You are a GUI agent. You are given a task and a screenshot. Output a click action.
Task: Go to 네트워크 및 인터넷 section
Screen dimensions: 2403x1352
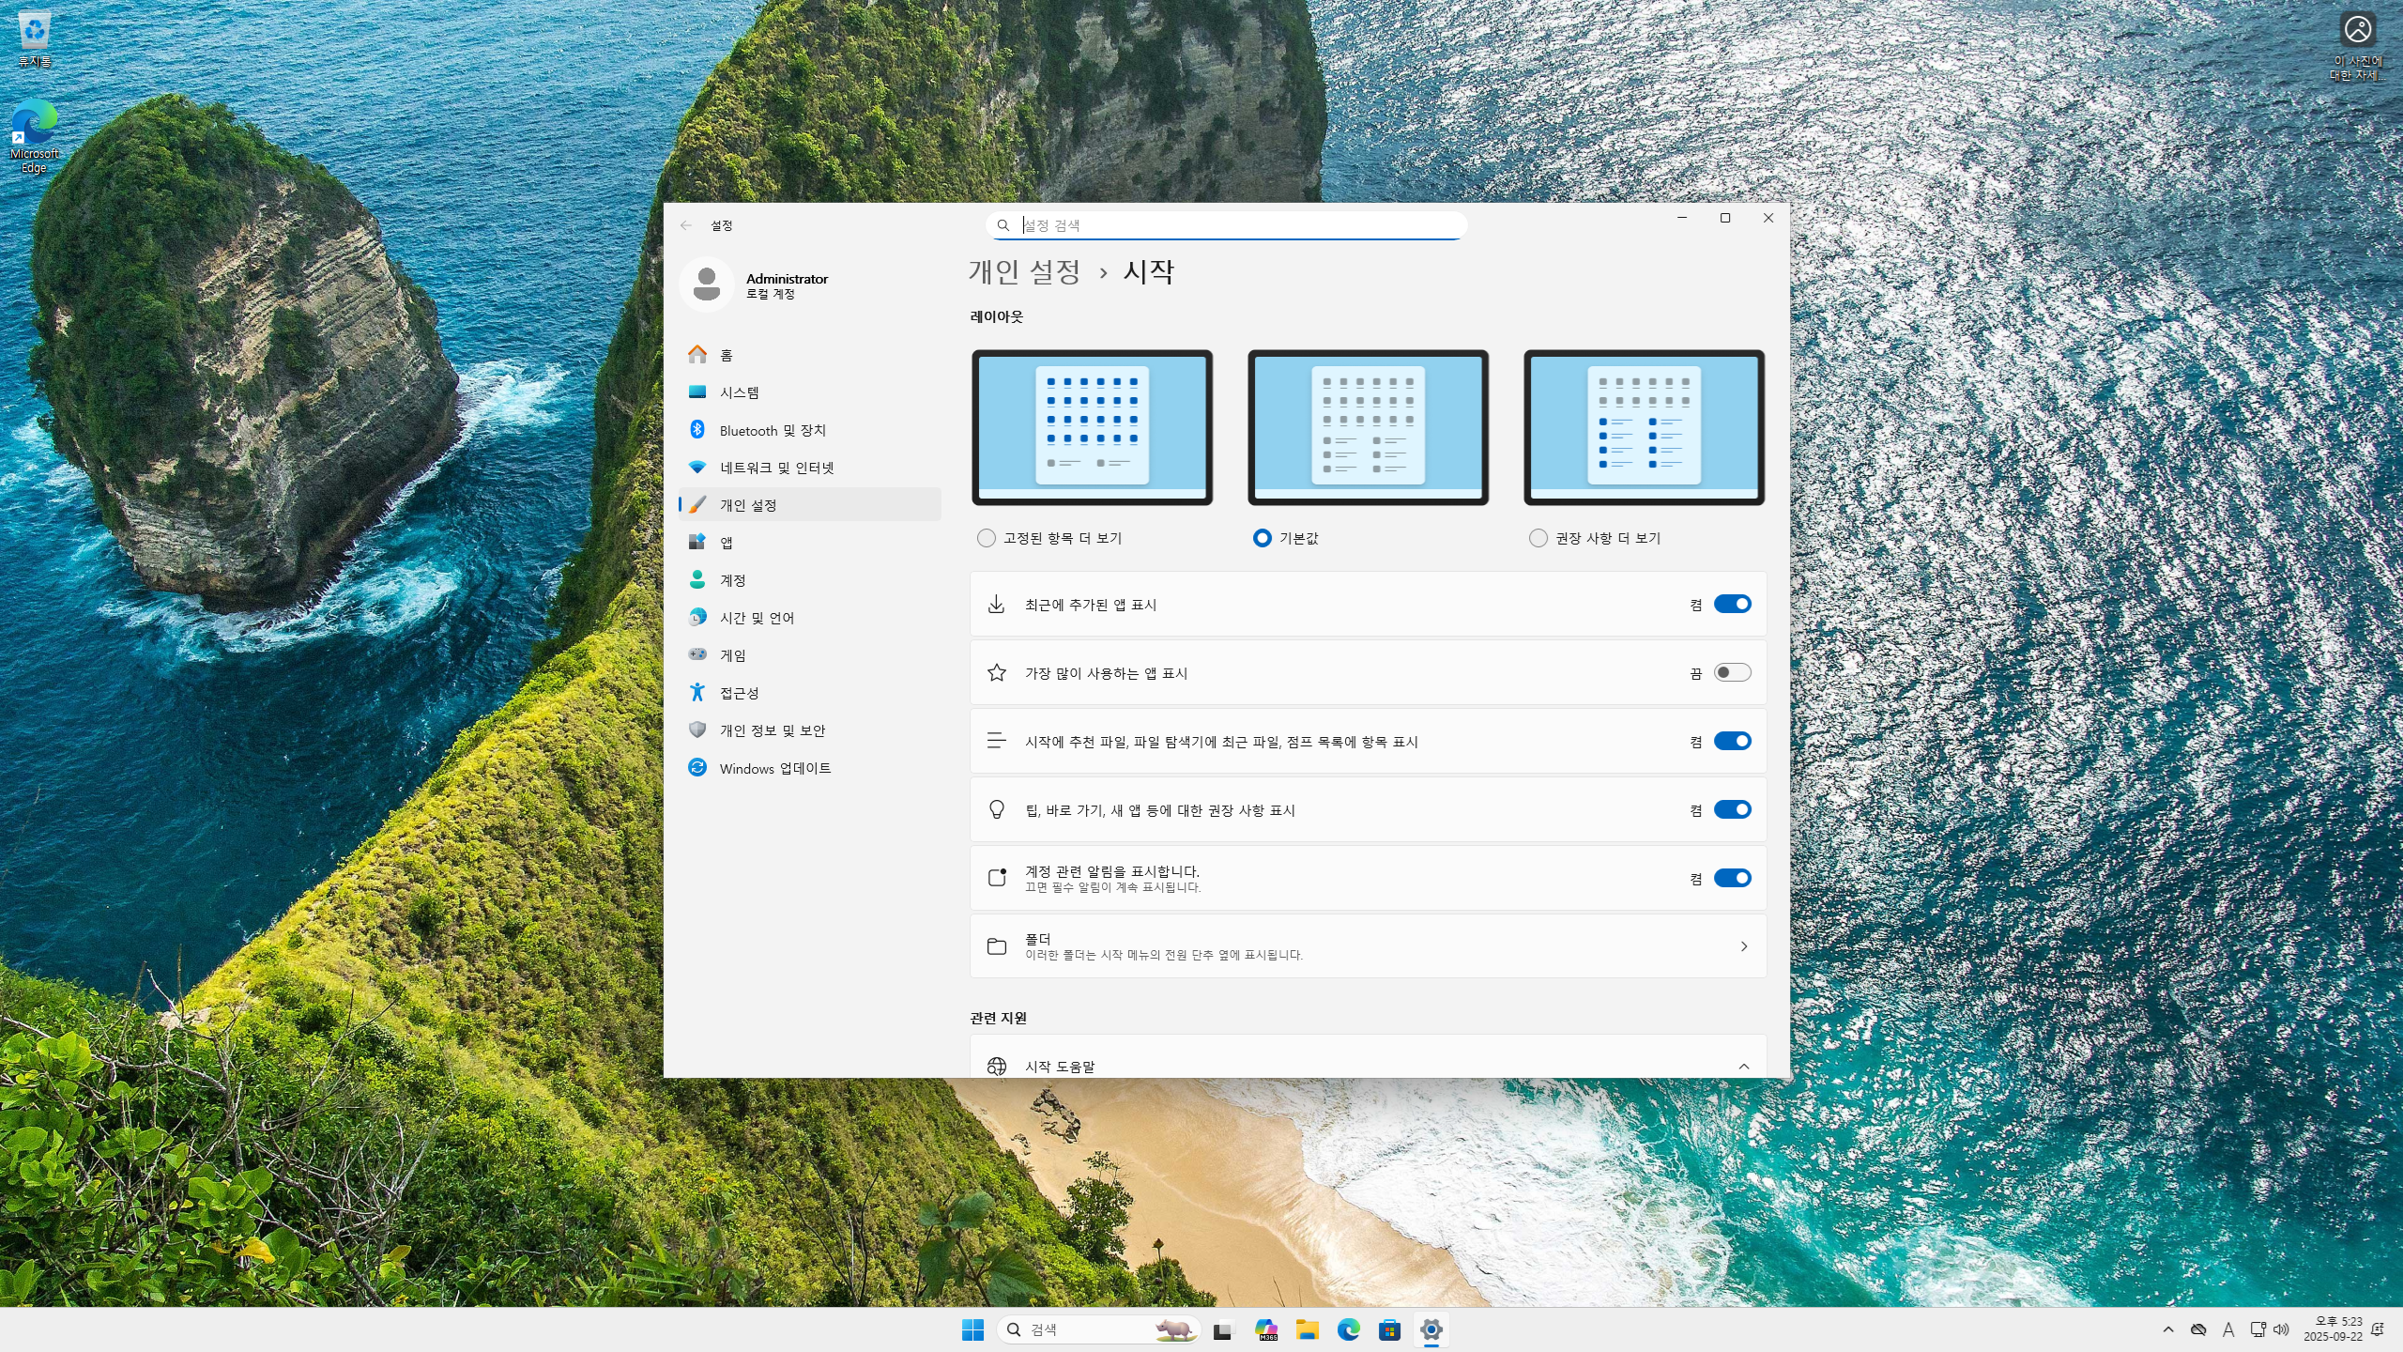tap(776, 468)
